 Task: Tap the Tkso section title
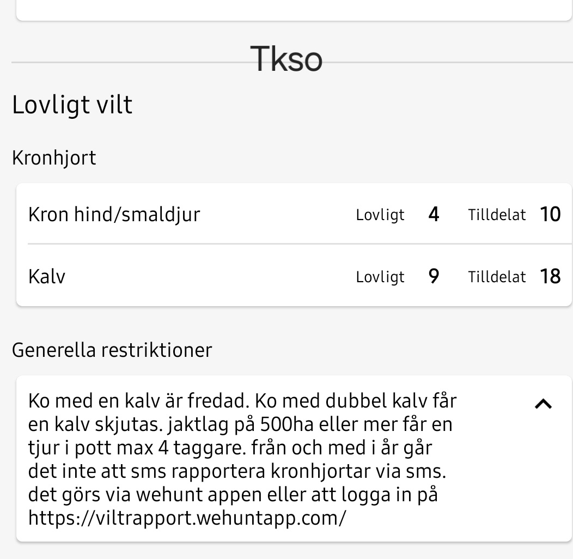tap(286, 59)
